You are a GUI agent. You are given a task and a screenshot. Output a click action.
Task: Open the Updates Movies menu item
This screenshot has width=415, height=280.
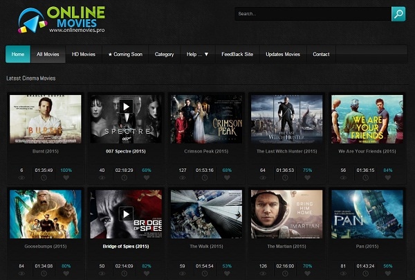[x=283, y=54]
